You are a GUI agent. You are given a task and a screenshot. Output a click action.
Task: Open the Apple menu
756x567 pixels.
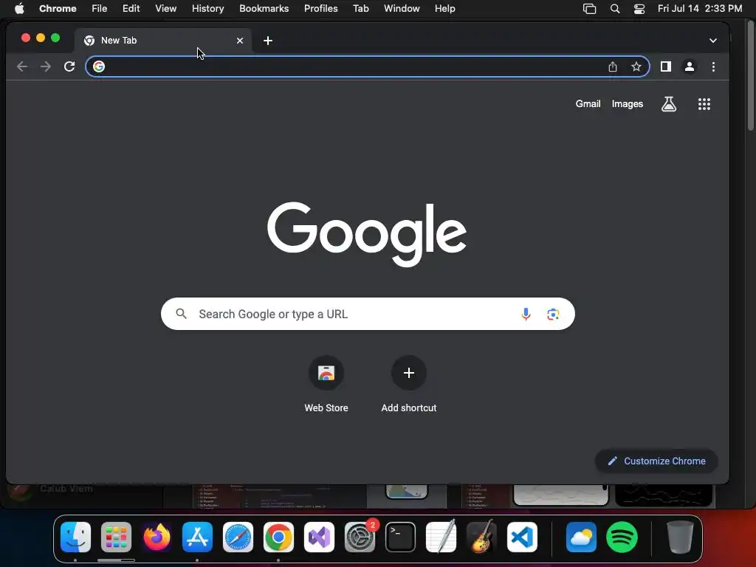[x=19, y=9]
